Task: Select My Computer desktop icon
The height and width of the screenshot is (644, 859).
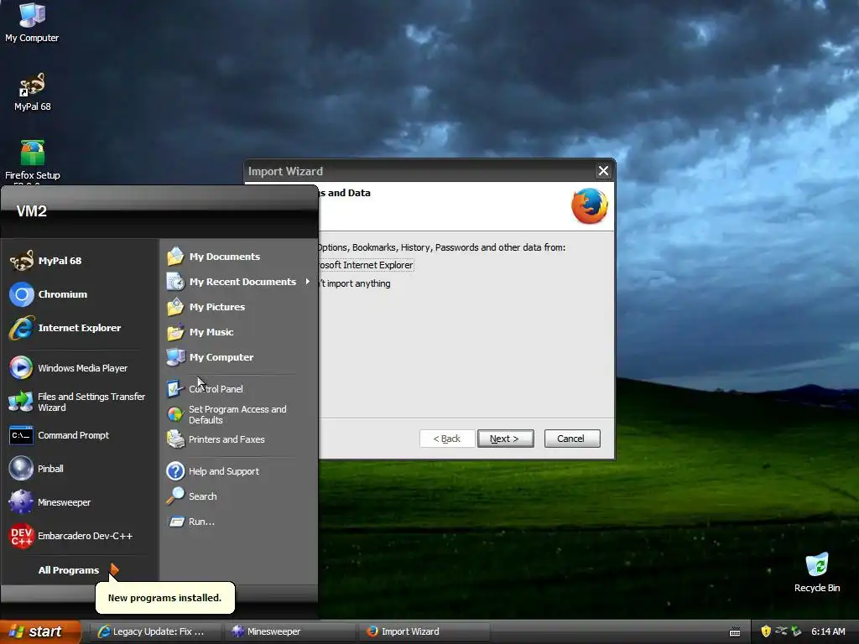Action: click(32, 23)
